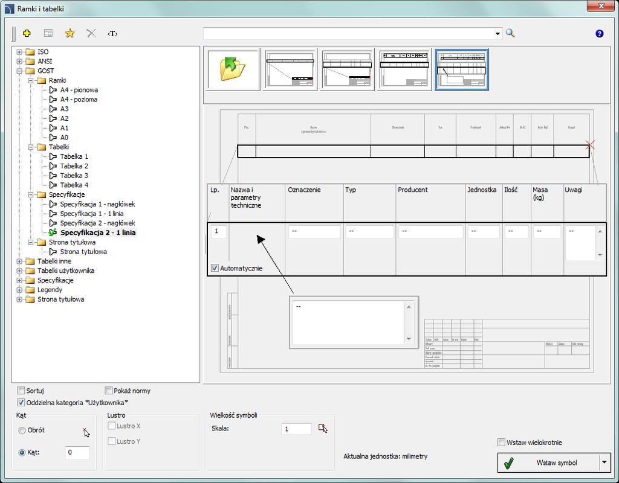Click the yellow star favorites icon

pyautogui.click(x=70, y=34)
